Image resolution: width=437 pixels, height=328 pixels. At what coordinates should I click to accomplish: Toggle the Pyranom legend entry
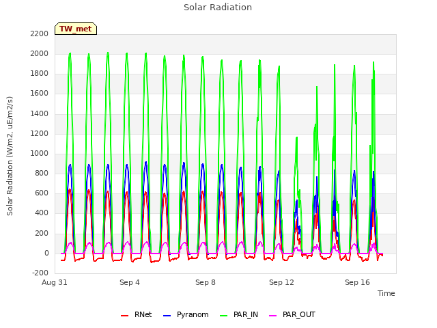point(186,314)
